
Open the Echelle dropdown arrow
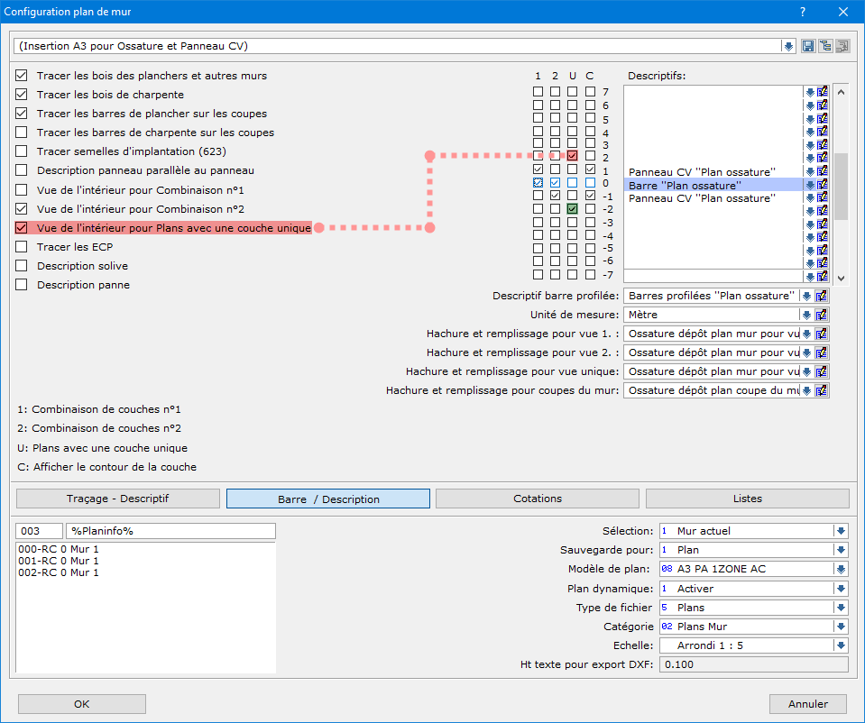click(x=841, y=645)
